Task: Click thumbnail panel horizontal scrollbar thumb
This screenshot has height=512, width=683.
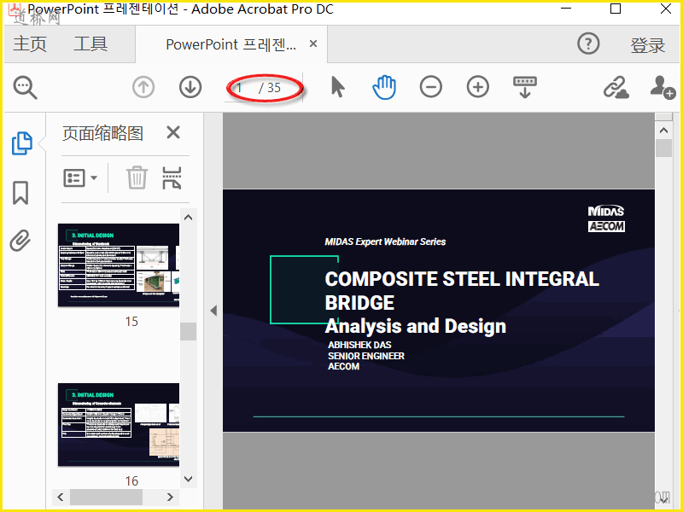Action: pyautogui.click(x=106, y=497)
